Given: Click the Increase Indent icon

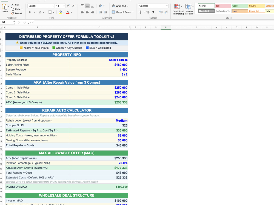Looking at the screenshot, I should click(x=105, y=12).
